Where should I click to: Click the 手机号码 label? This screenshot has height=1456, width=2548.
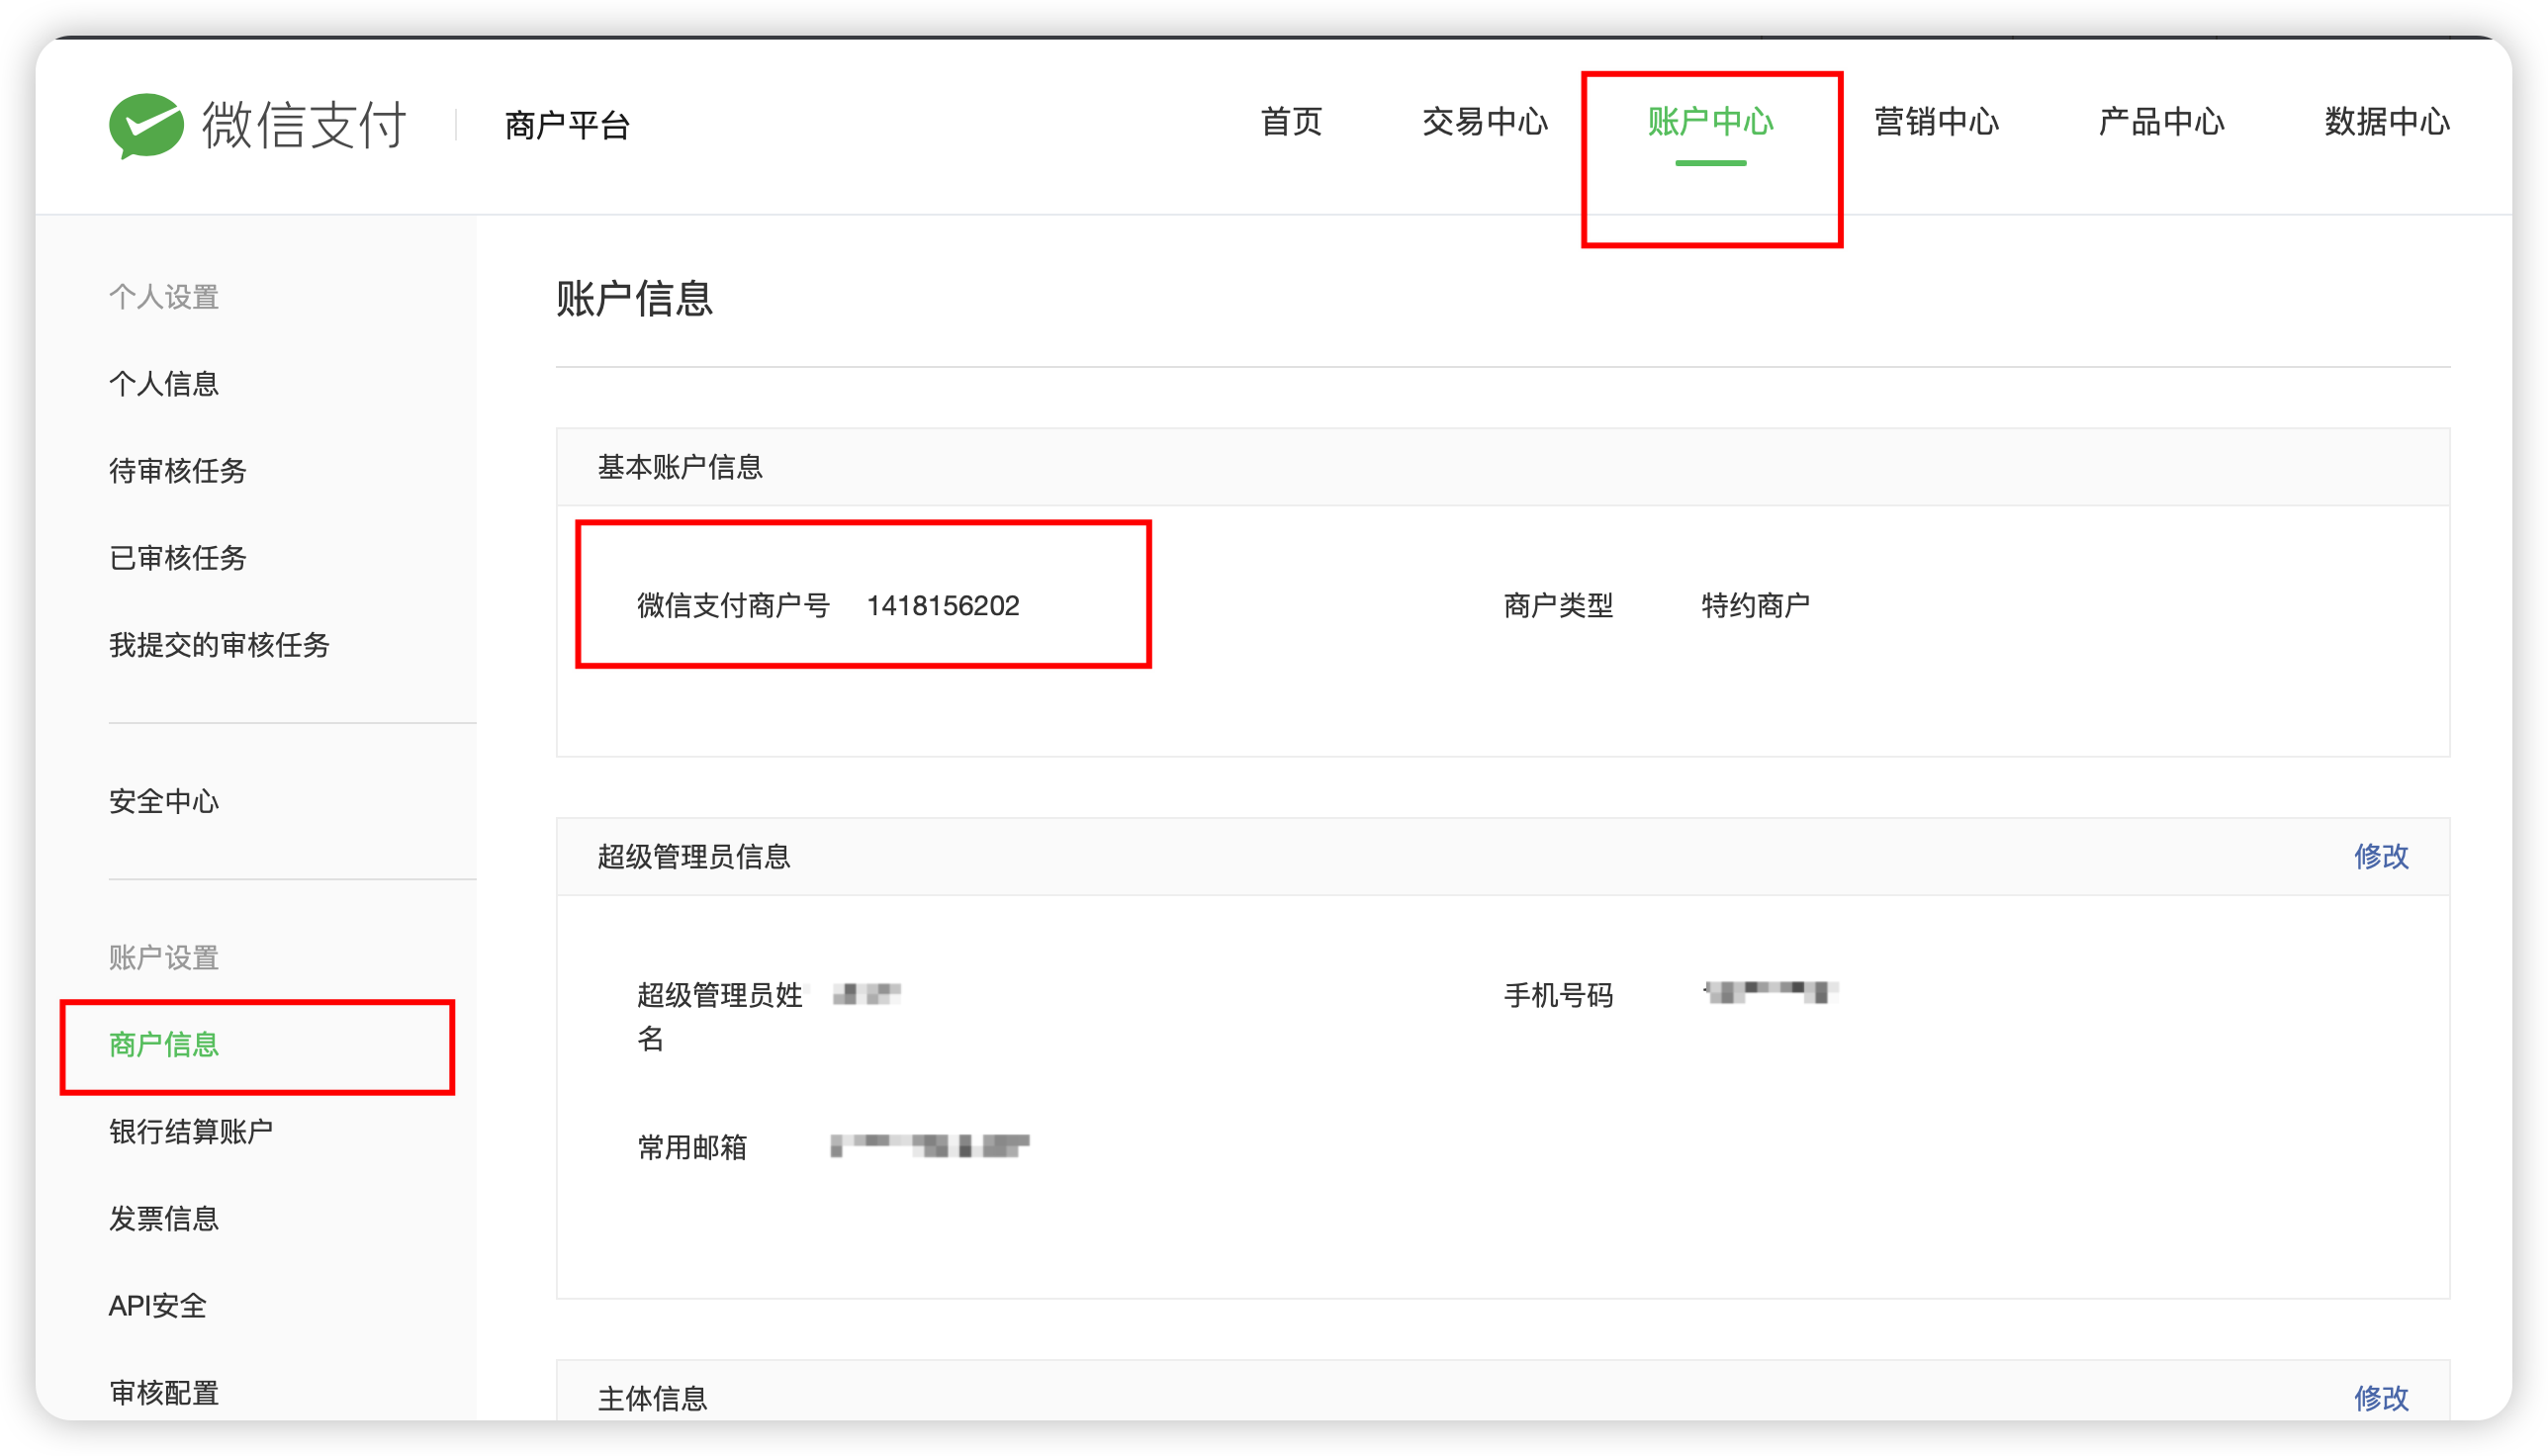coord(1558,996)
